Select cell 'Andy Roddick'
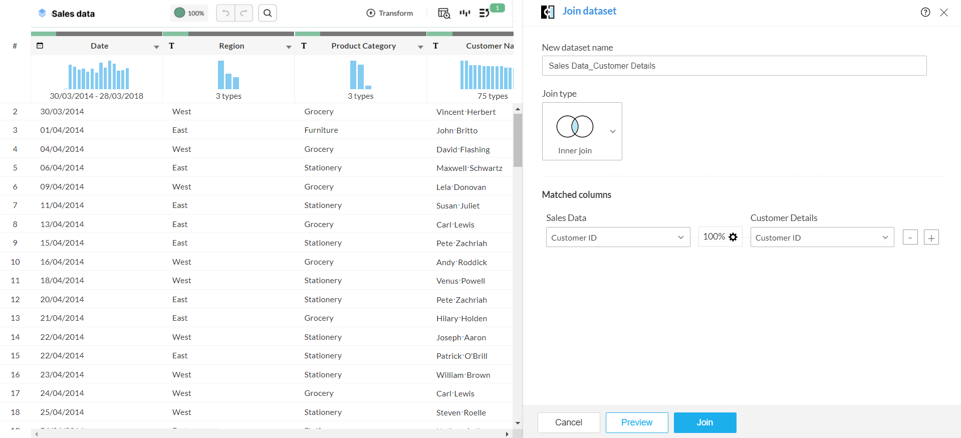This screenshot has width=961, height=438. [461, 262]
